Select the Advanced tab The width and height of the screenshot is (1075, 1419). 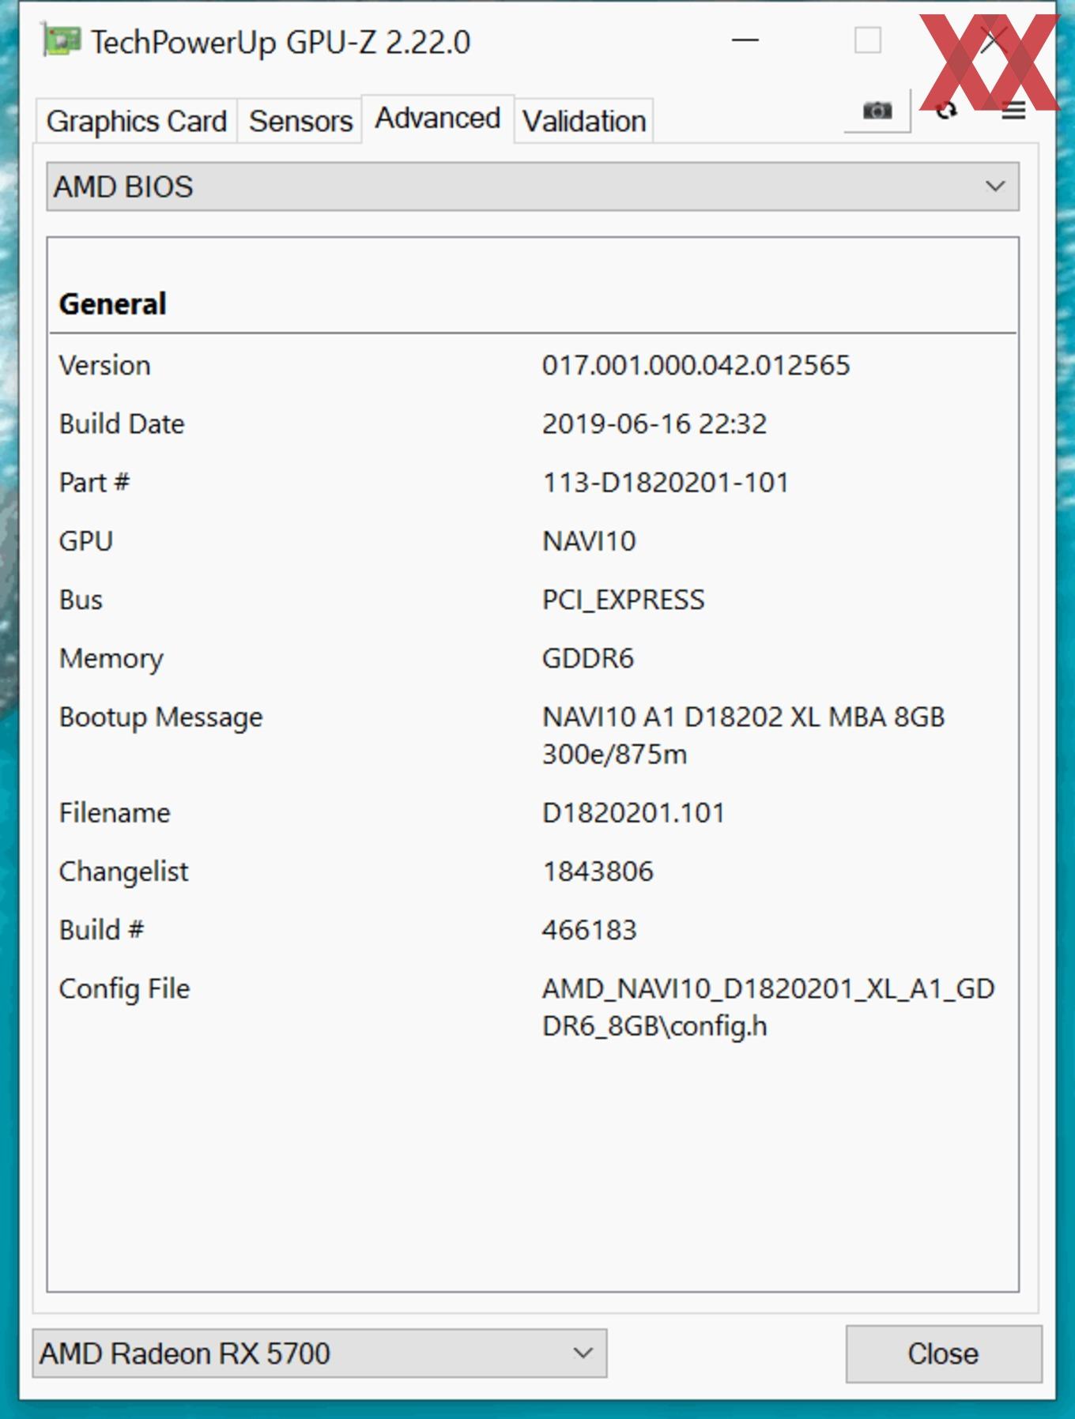pyautogui.click(x=438, y=119)
